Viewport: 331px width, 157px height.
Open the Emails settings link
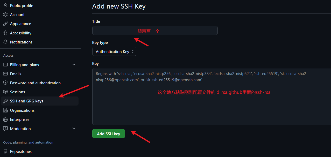tap(16, 74)
